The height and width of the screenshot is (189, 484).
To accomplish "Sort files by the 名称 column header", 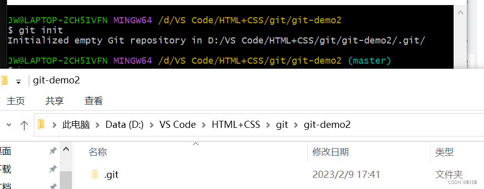I will (x=98, y=152).
